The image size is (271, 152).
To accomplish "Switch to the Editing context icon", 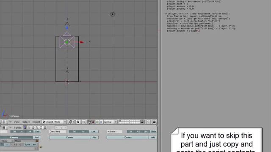I will 41,128.
